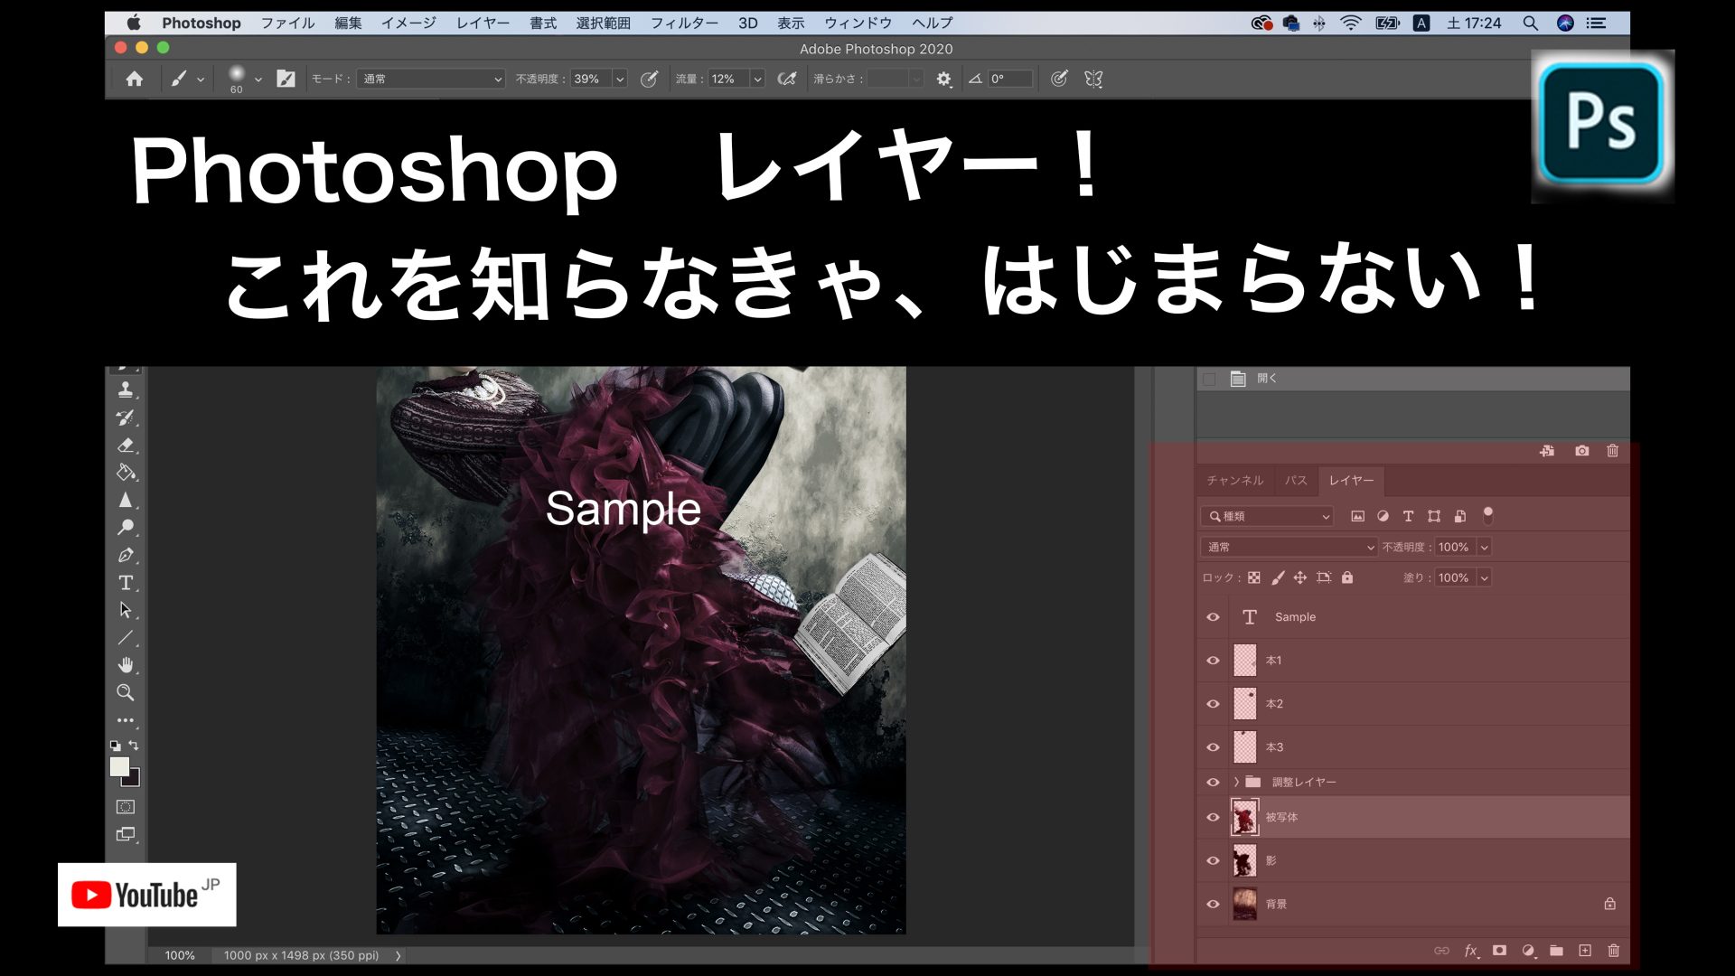Select the Paint Bucket tool
The height and width of the screenshot is (976, 1735).
tap(126, 473)
